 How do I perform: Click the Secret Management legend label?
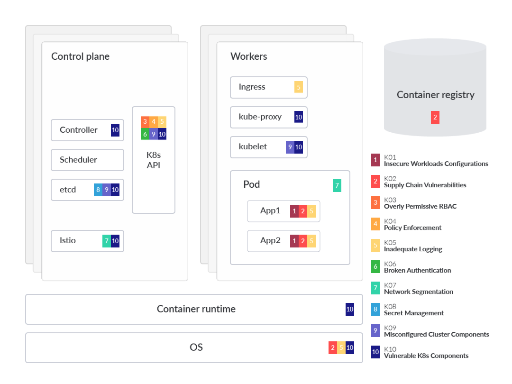coord(413,313)
